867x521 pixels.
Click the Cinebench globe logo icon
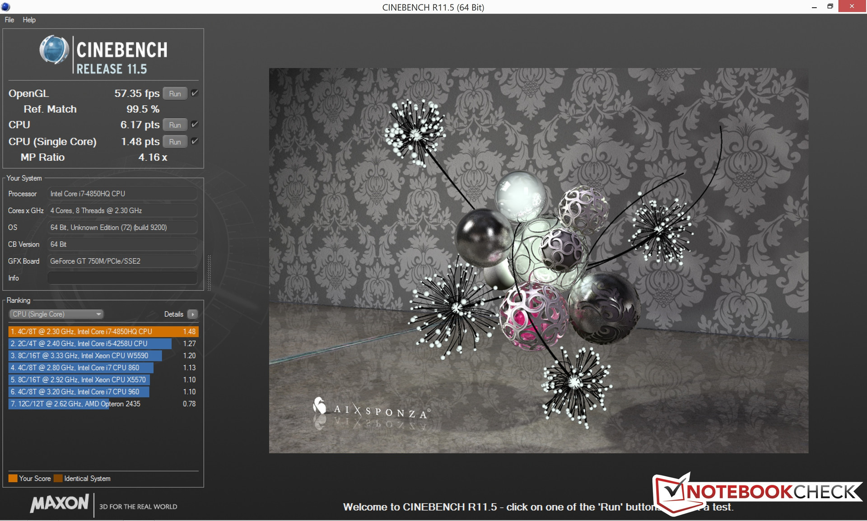[x=54, y=50]
